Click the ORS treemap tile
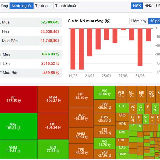Screen dimensions: 160x160 click(122, 117)
